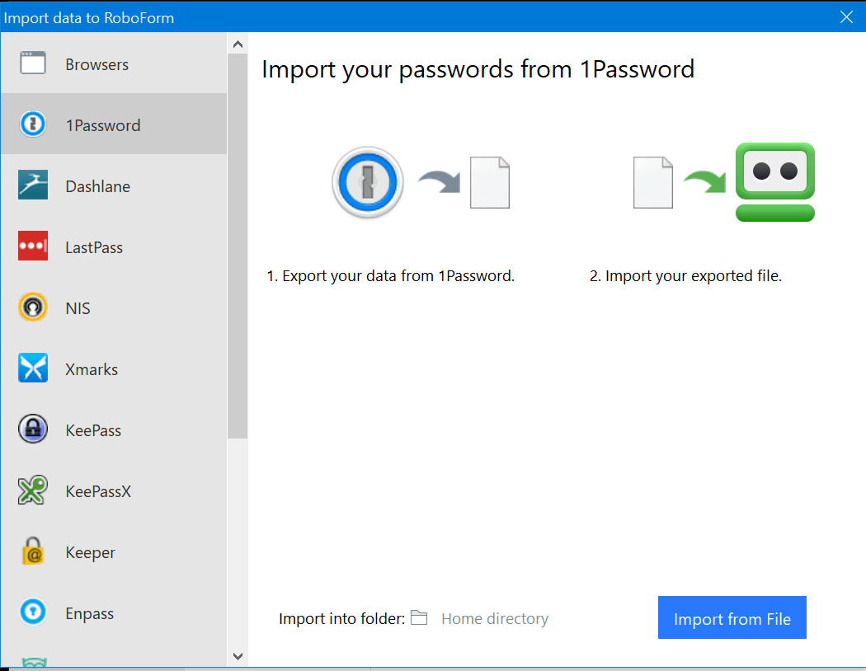The height and width of the screenshot is (671, 866).
Task: Close the Import data to RoboForm dialog
Action: coord(846,17)
